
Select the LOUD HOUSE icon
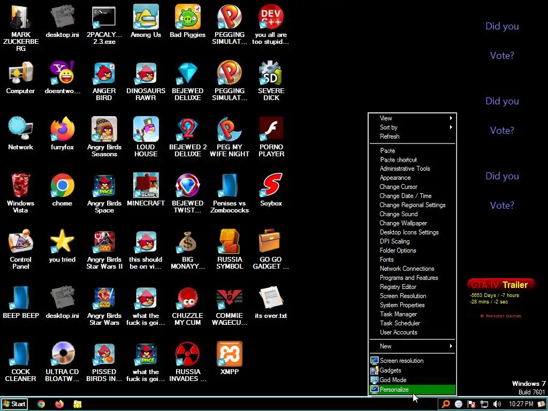[146, 129]
